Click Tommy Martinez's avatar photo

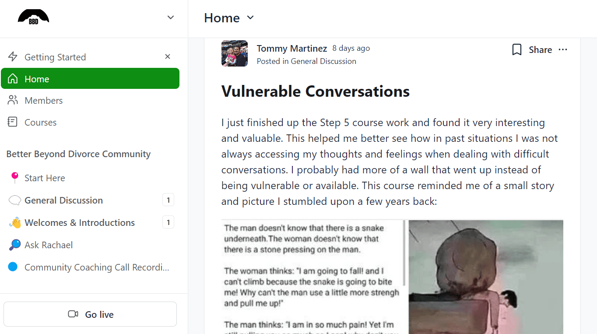235,53
